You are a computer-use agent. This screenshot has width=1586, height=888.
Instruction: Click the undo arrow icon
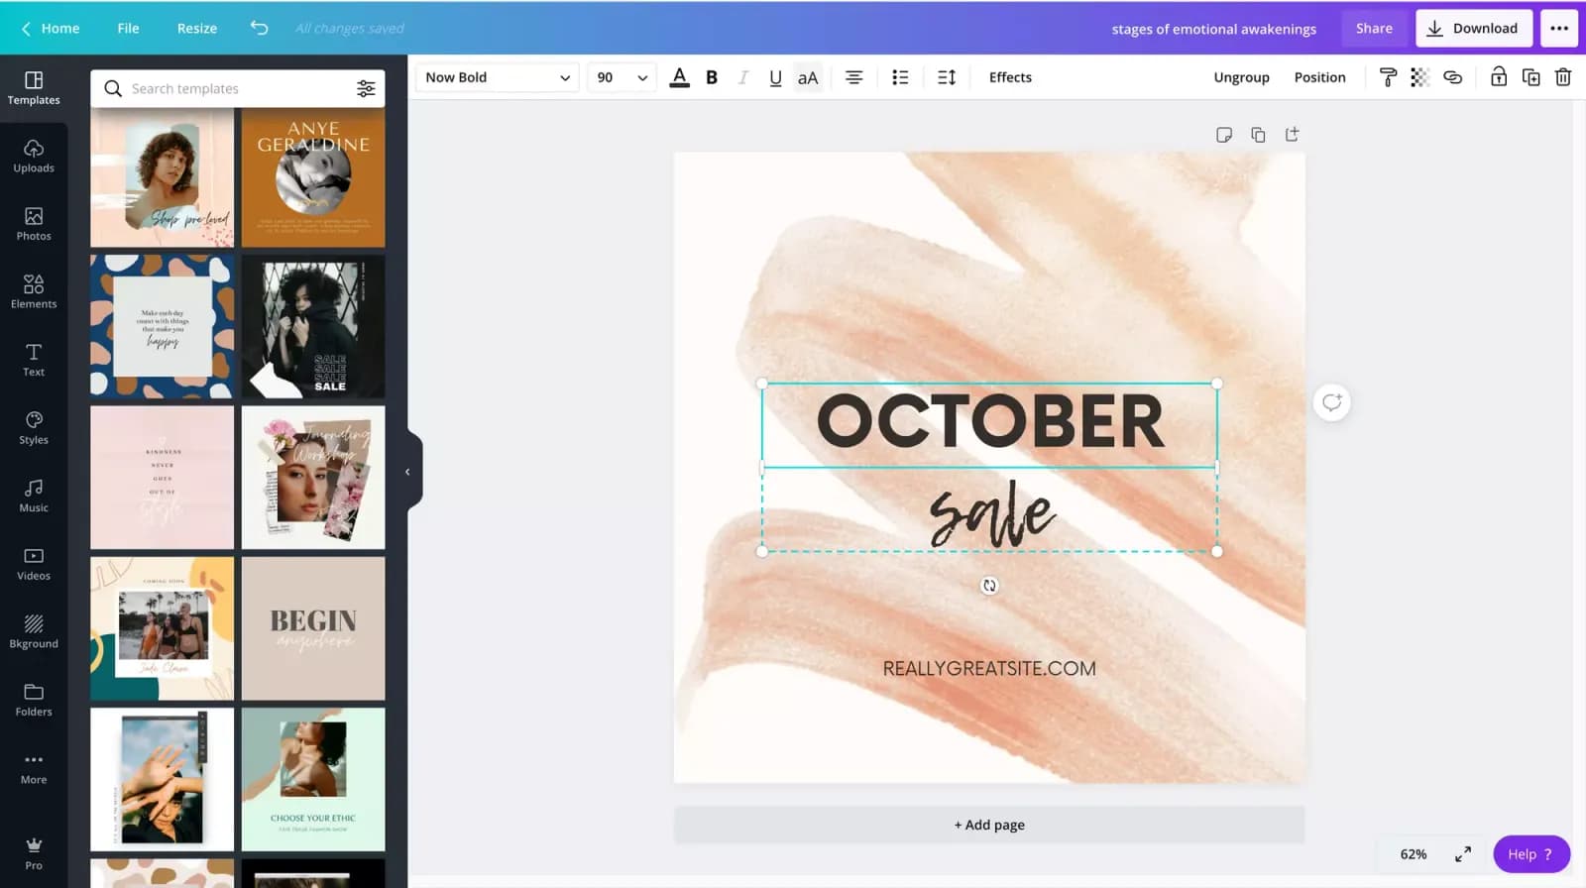point(259,28)
